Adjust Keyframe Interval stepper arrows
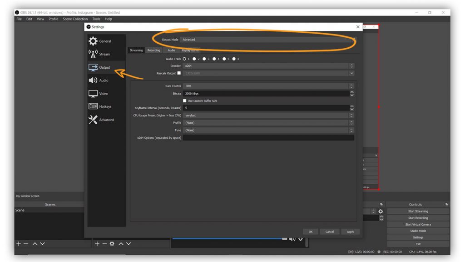The width and height of the screenshot is (465, 262). click(x=352, y=107)
